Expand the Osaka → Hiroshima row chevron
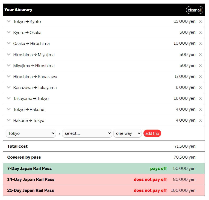Image resolution: width=209 pixels, height=200 pixels. 8,43
